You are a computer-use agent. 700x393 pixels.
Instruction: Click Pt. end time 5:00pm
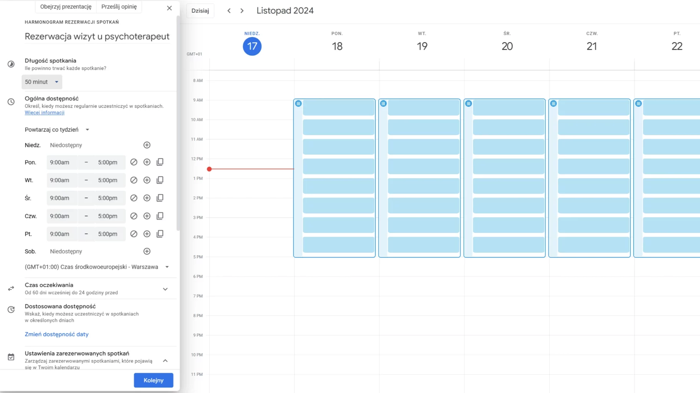click(x=109, y=234)
